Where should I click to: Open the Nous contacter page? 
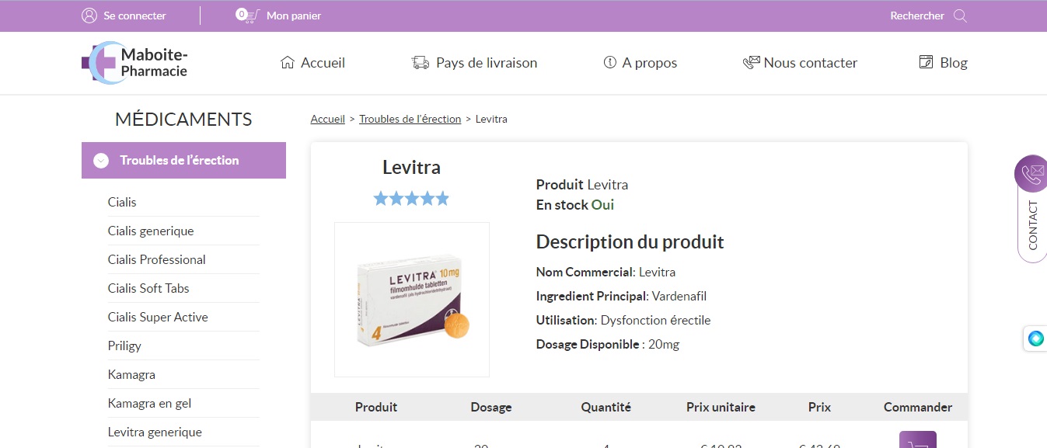click(800, 63)
